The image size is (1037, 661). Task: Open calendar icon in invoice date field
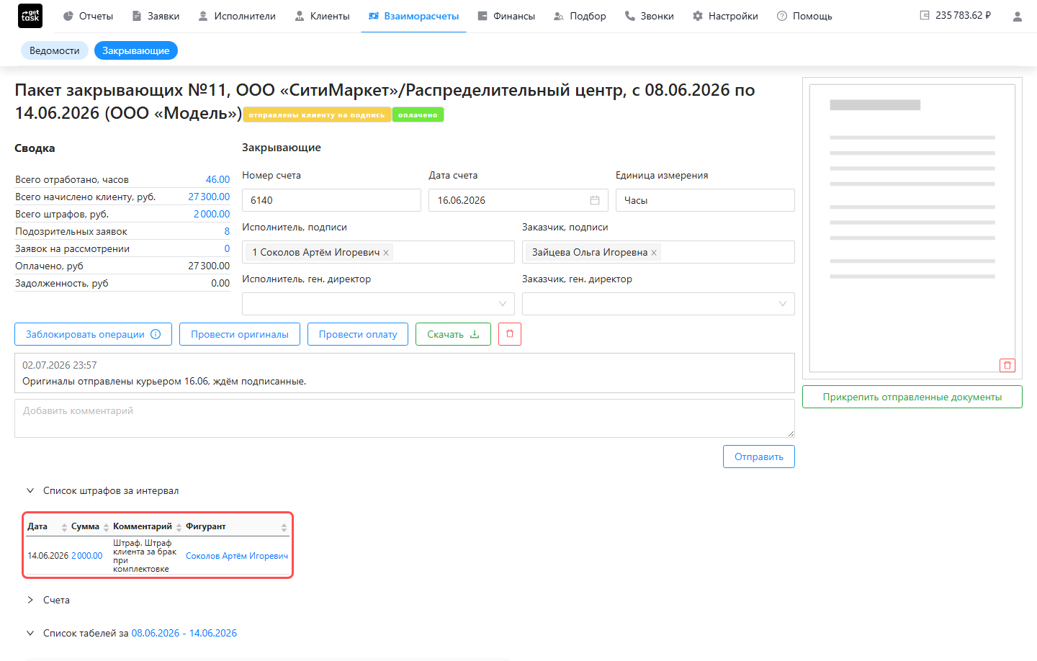tap(595, 200)
